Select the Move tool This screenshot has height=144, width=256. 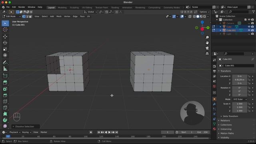(5, 36)
